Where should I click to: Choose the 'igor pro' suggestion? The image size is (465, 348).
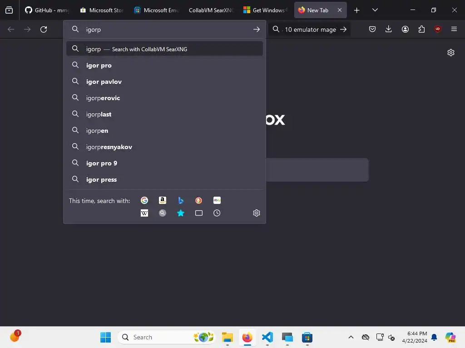coord(164,65)
